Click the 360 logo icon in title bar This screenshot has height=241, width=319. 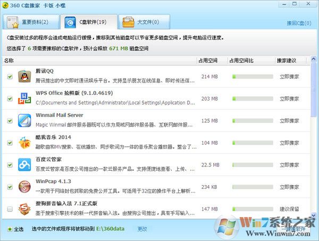[5, 5]
